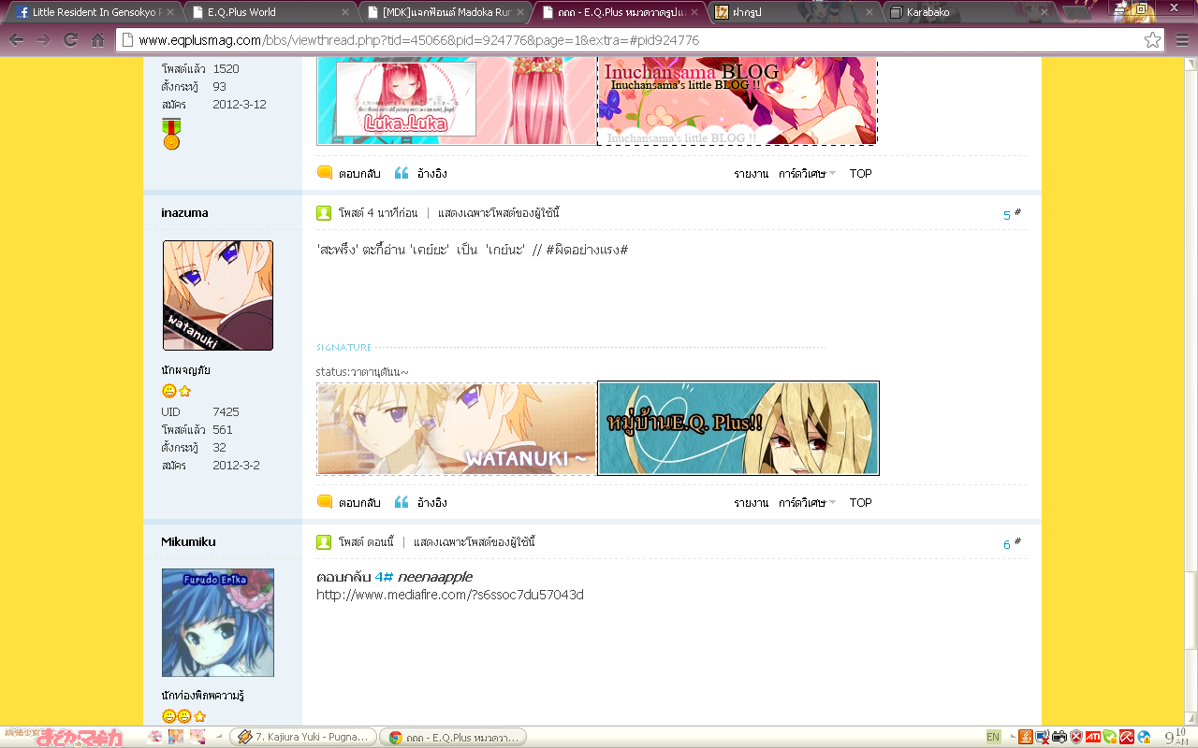Click inazuma's UID 7425 value

pos(226,412)
